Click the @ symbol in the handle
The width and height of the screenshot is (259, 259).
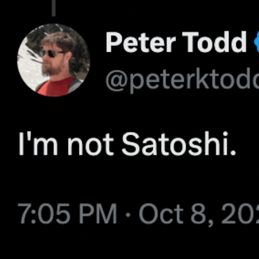[x=117, y=79]
